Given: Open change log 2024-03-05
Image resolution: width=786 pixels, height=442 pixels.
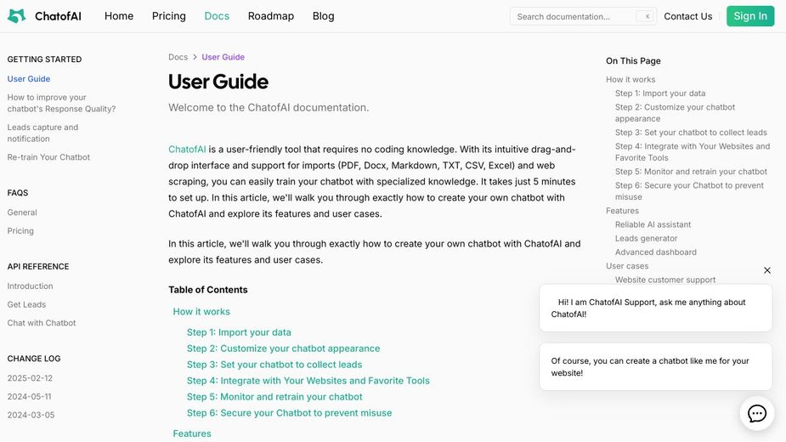Looking at the screenshot, I should [x=31, y=416].
